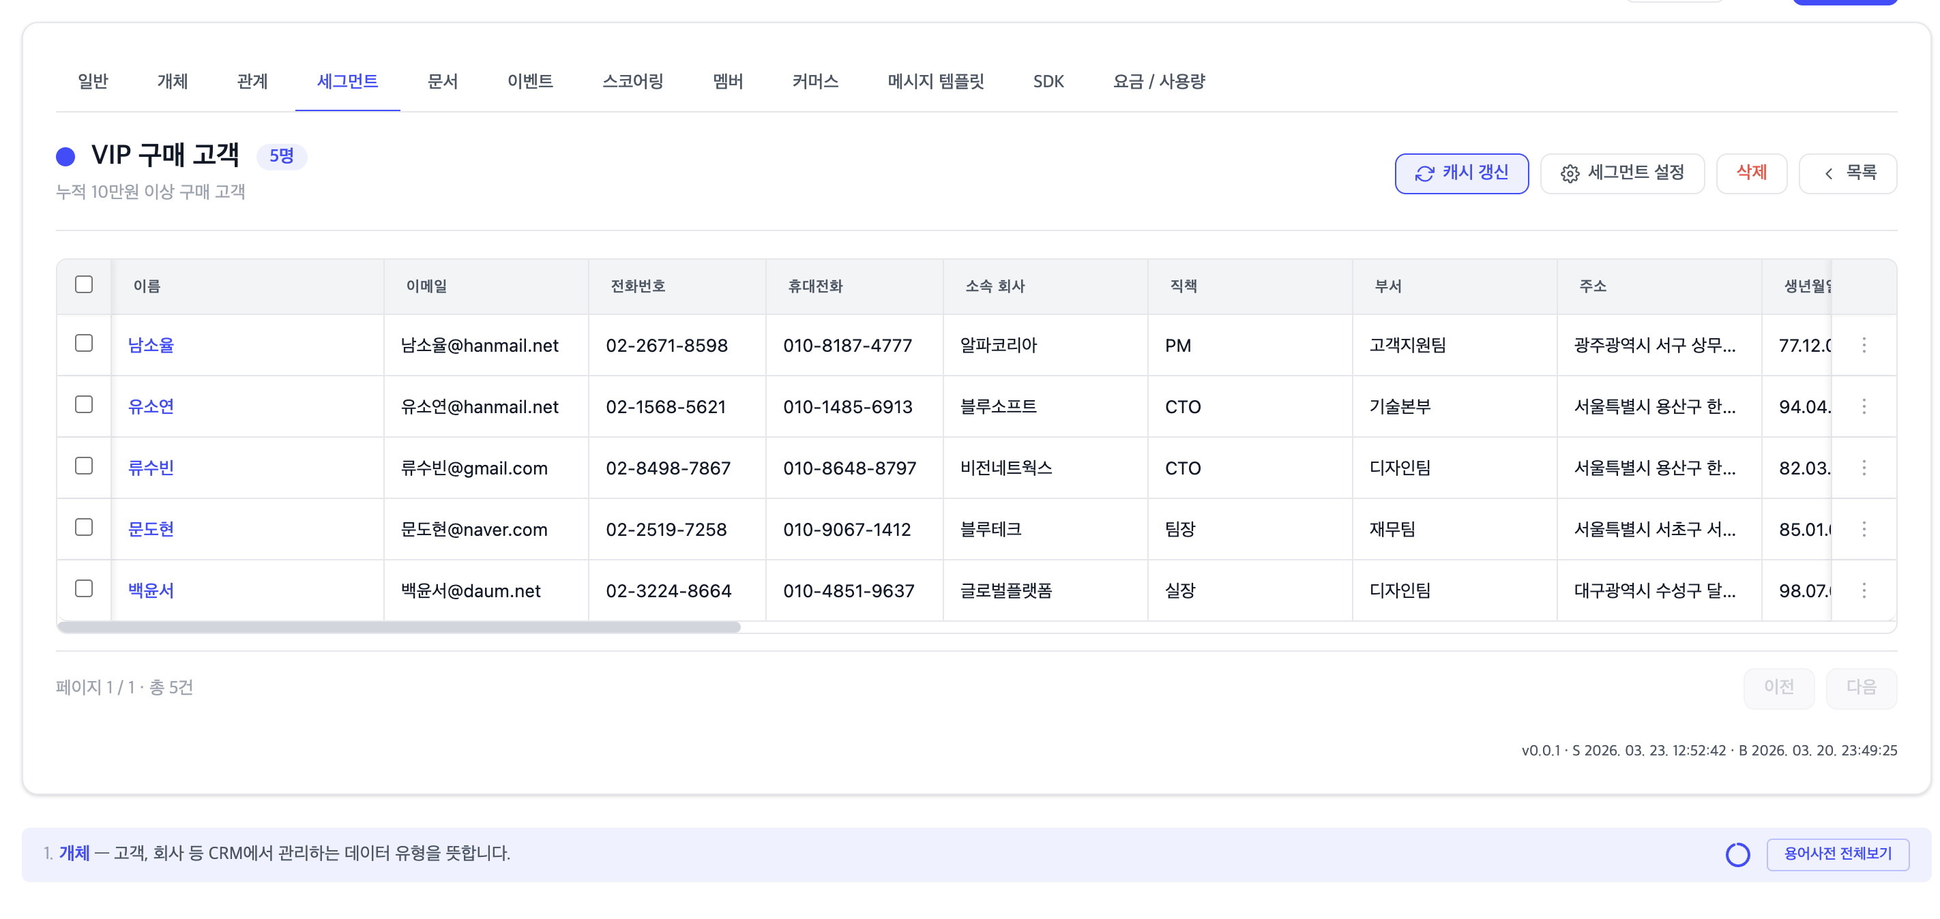Click the horizontal table scrollbar

pos(399,627)
